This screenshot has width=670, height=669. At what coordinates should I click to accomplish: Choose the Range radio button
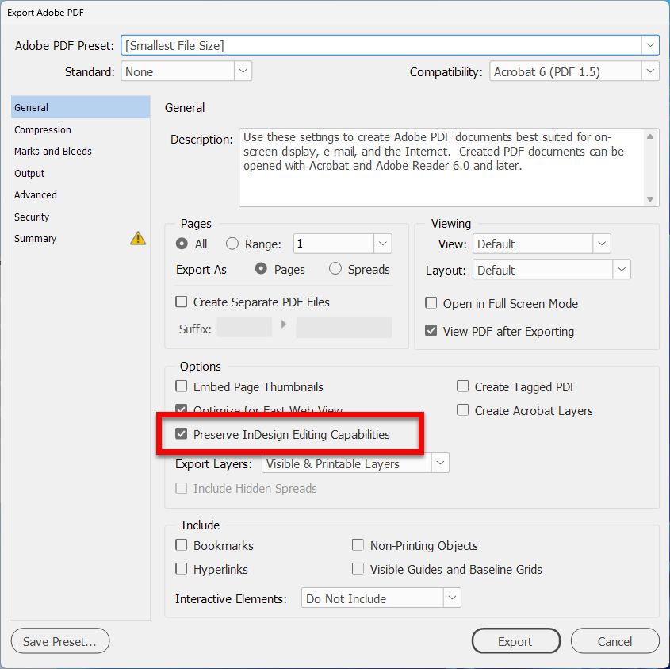click(232, 244)
